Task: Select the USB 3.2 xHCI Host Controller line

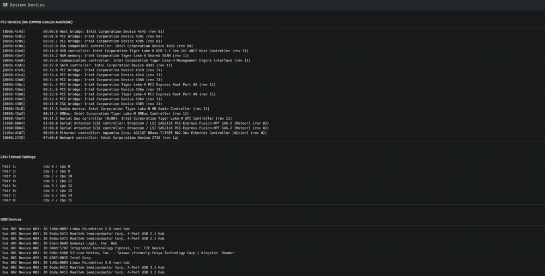Action: pyautogui.click(x=125, y=51)
